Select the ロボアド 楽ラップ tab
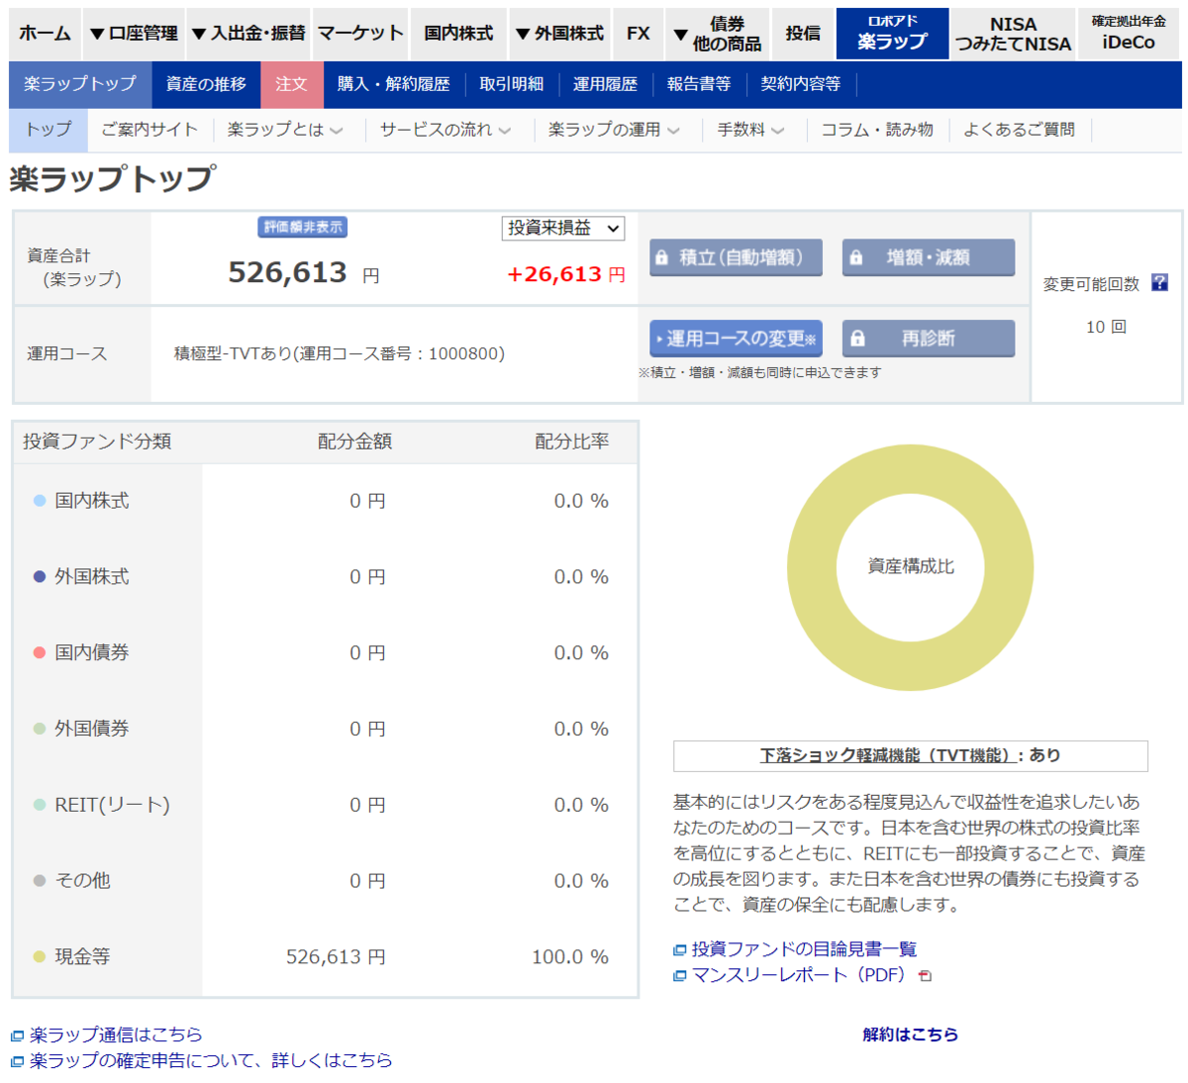This screenshot has width=1188, height=1083. 892,34
